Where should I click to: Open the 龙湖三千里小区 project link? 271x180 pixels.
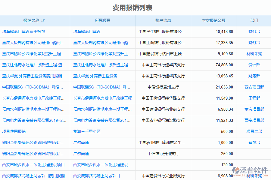(87, 131)
